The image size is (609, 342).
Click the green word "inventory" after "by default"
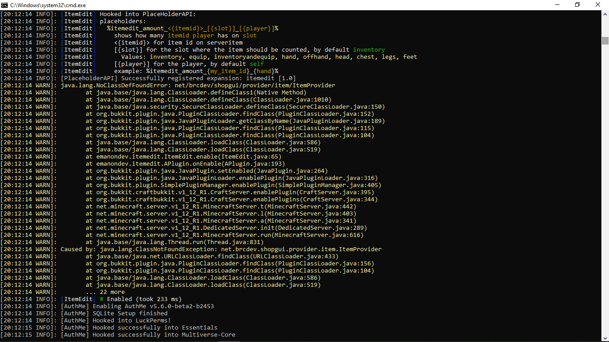click(x=369, y=49)
